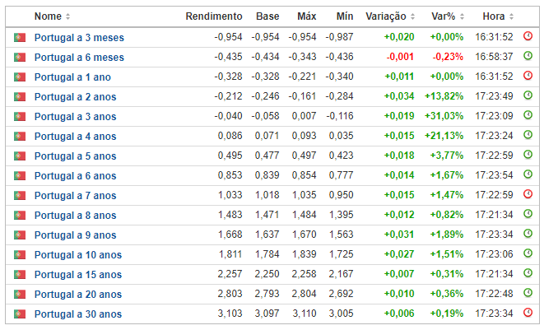Click the 2,250 Base value
The height and width of the screenshot is (330, 544).
[x=267, y=274]
